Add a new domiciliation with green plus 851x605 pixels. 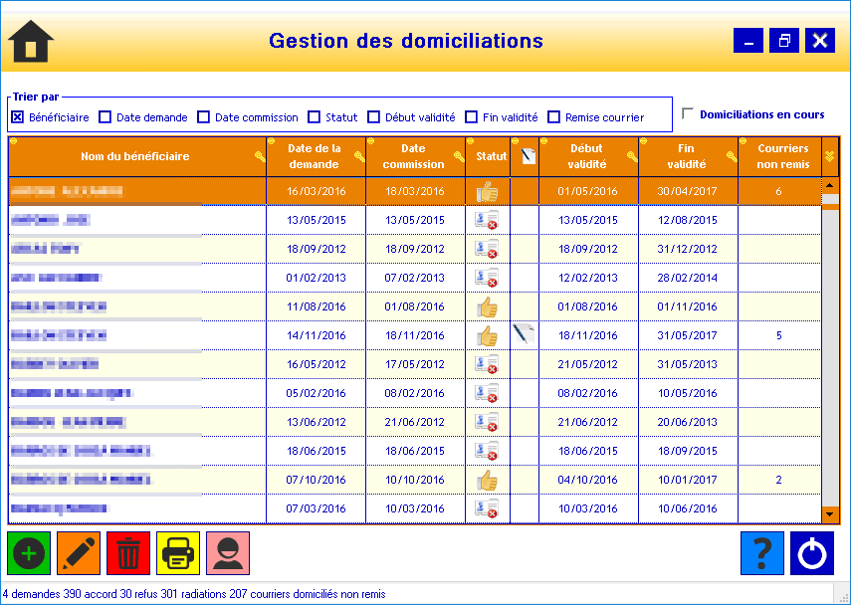tap(29, 553)
